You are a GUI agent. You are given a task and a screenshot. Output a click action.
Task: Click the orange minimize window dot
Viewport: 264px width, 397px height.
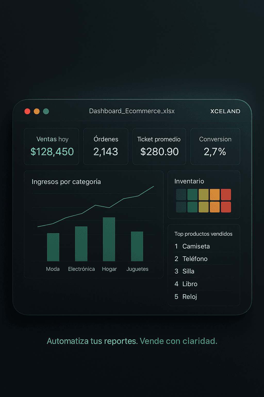(x=37, y=111)
